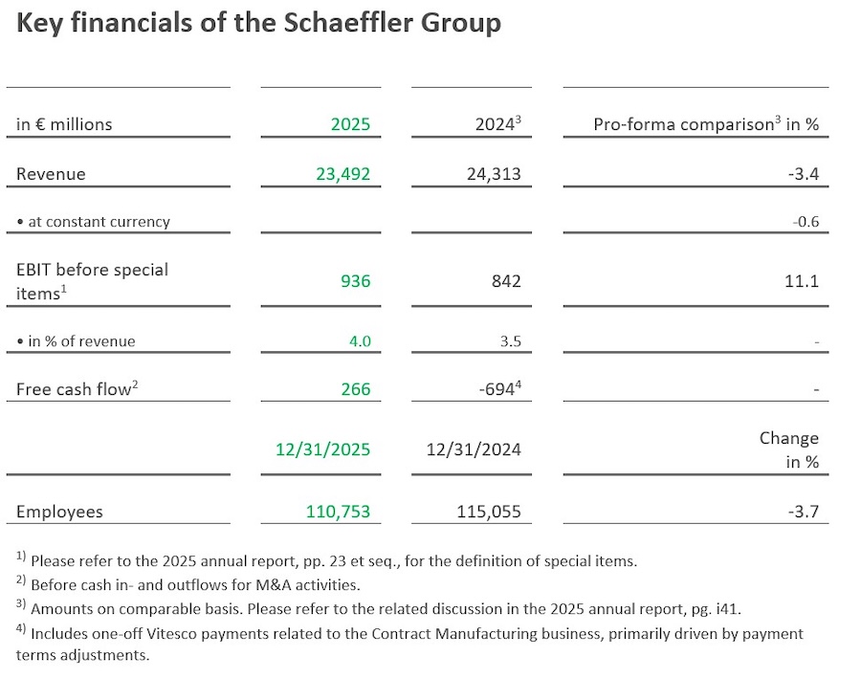
Task: Select the Revenue row label
Action: (x=51, y=174)
